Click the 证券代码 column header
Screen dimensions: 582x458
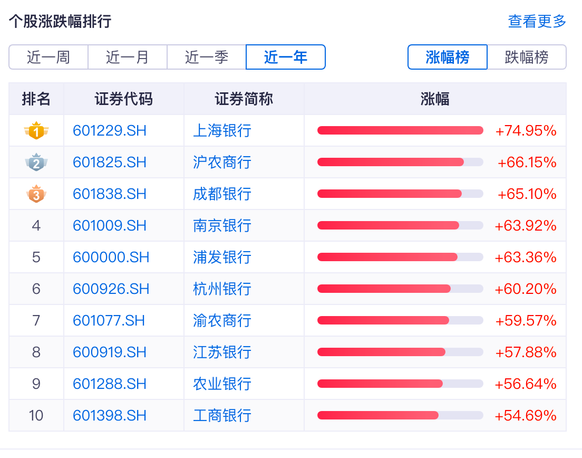click(x=123, y=99)
